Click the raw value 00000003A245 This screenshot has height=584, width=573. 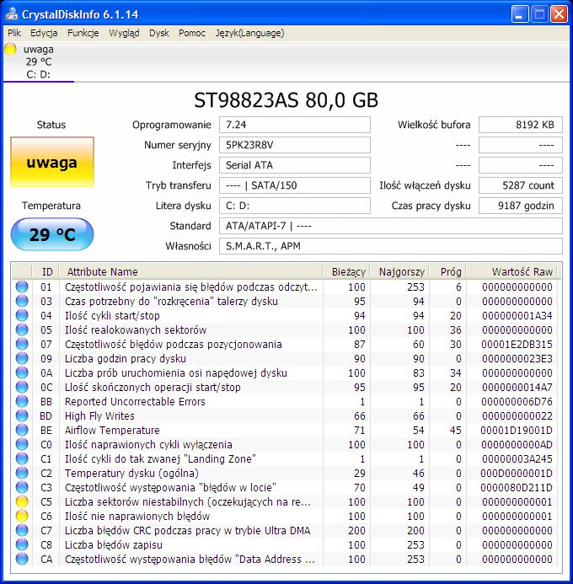pos(517,458)
